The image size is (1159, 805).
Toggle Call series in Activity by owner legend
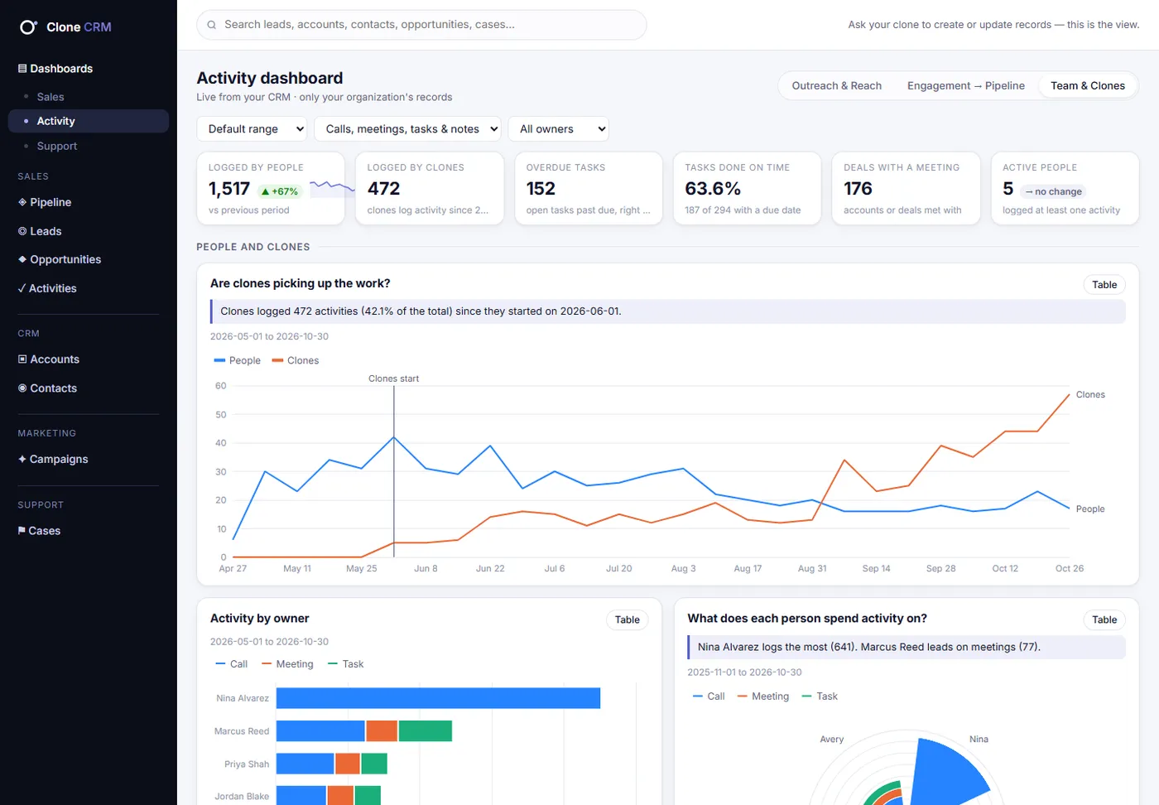232,664
